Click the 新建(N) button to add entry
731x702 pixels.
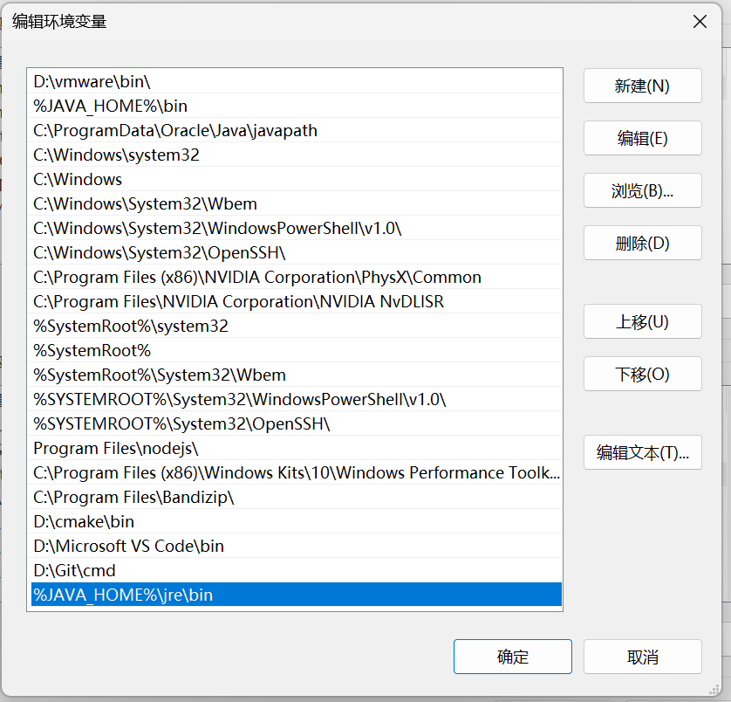[642, 86]
